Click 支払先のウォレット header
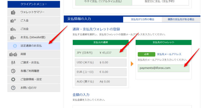This screenshot has width=207, height=108. pyautogui.click(x=164, y=42)
